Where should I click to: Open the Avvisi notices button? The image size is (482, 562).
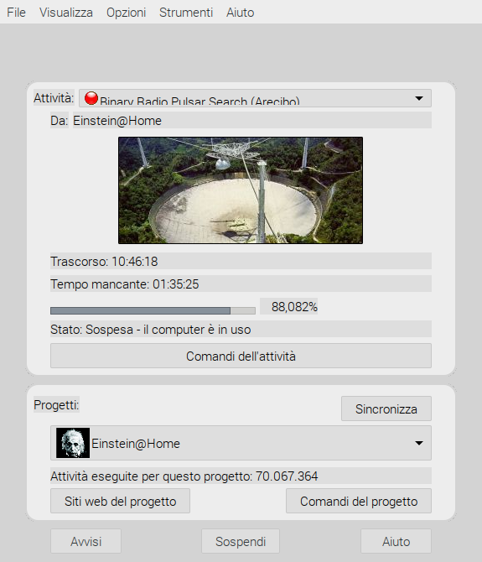click(86, 541)
